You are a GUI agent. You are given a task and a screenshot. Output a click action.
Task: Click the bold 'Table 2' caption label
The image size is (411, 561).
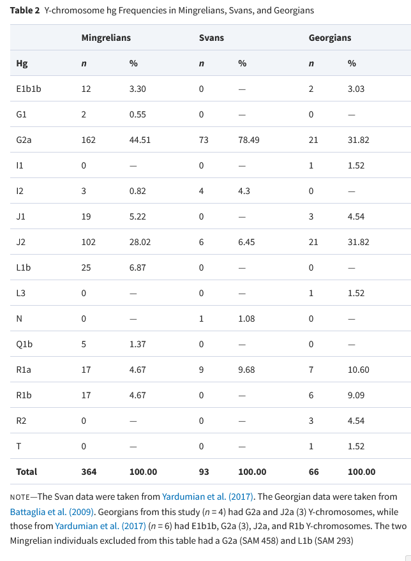pos(25,11)
